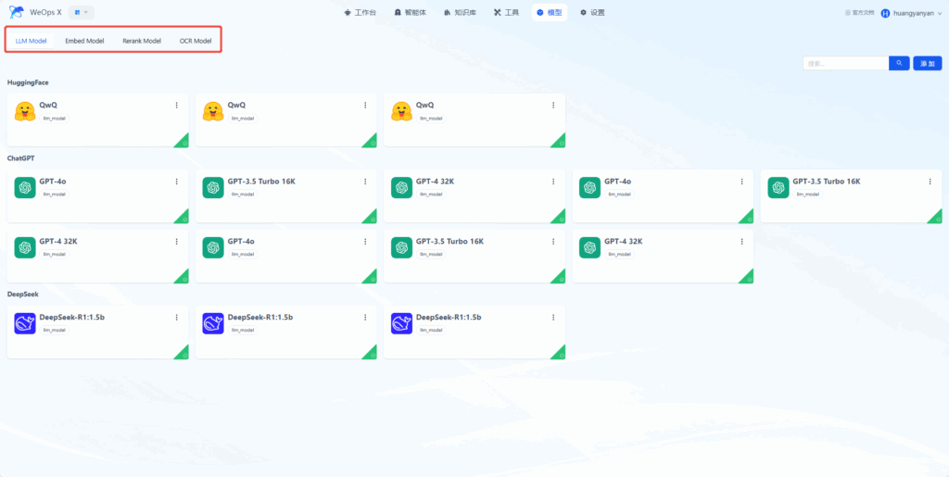Open more options on the last QwQ card
This screenshot has width=949, height=477.
(553, 106)
